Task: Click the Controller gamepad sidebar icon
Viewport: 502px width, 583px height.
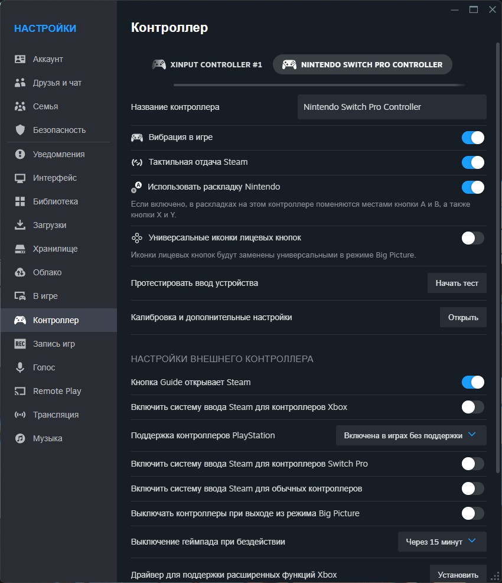Action: [x=20, y=320]
